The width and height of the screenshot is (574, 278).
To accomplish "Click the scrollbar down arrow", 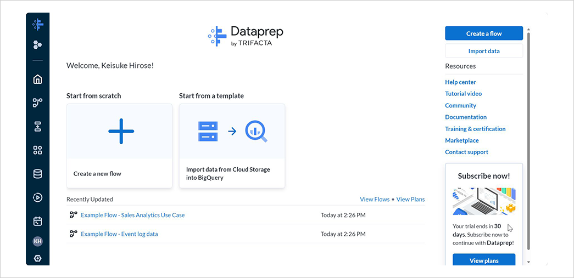I will point(528,262).
